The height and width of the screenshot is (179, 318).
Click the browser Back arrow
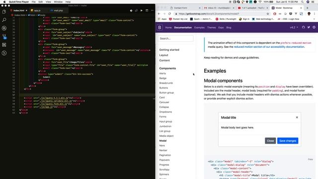pos(159,14)
